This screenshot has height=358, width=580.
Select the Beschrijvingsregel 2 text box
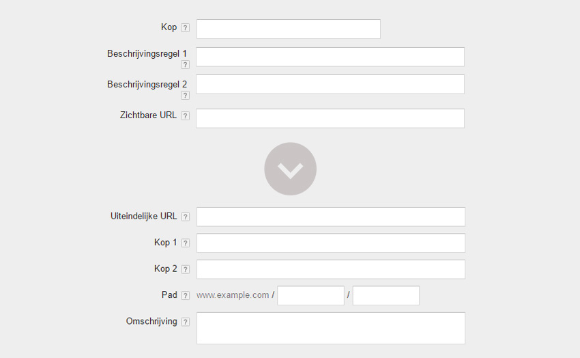tap(330, 84)
